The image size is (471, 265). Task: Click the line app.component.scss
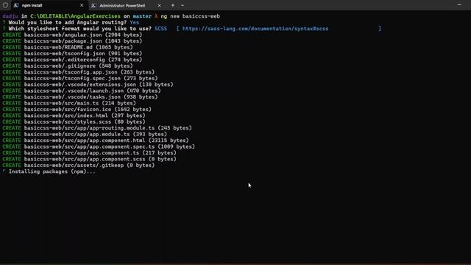pos(89,159)
